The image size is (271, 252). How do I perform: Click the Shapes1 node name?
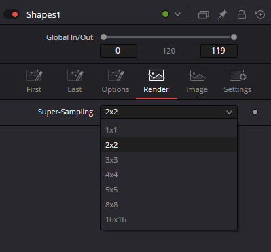click(43, 15)
